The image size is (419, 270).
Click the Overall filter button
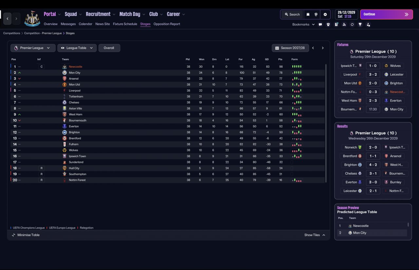point(109,48)
